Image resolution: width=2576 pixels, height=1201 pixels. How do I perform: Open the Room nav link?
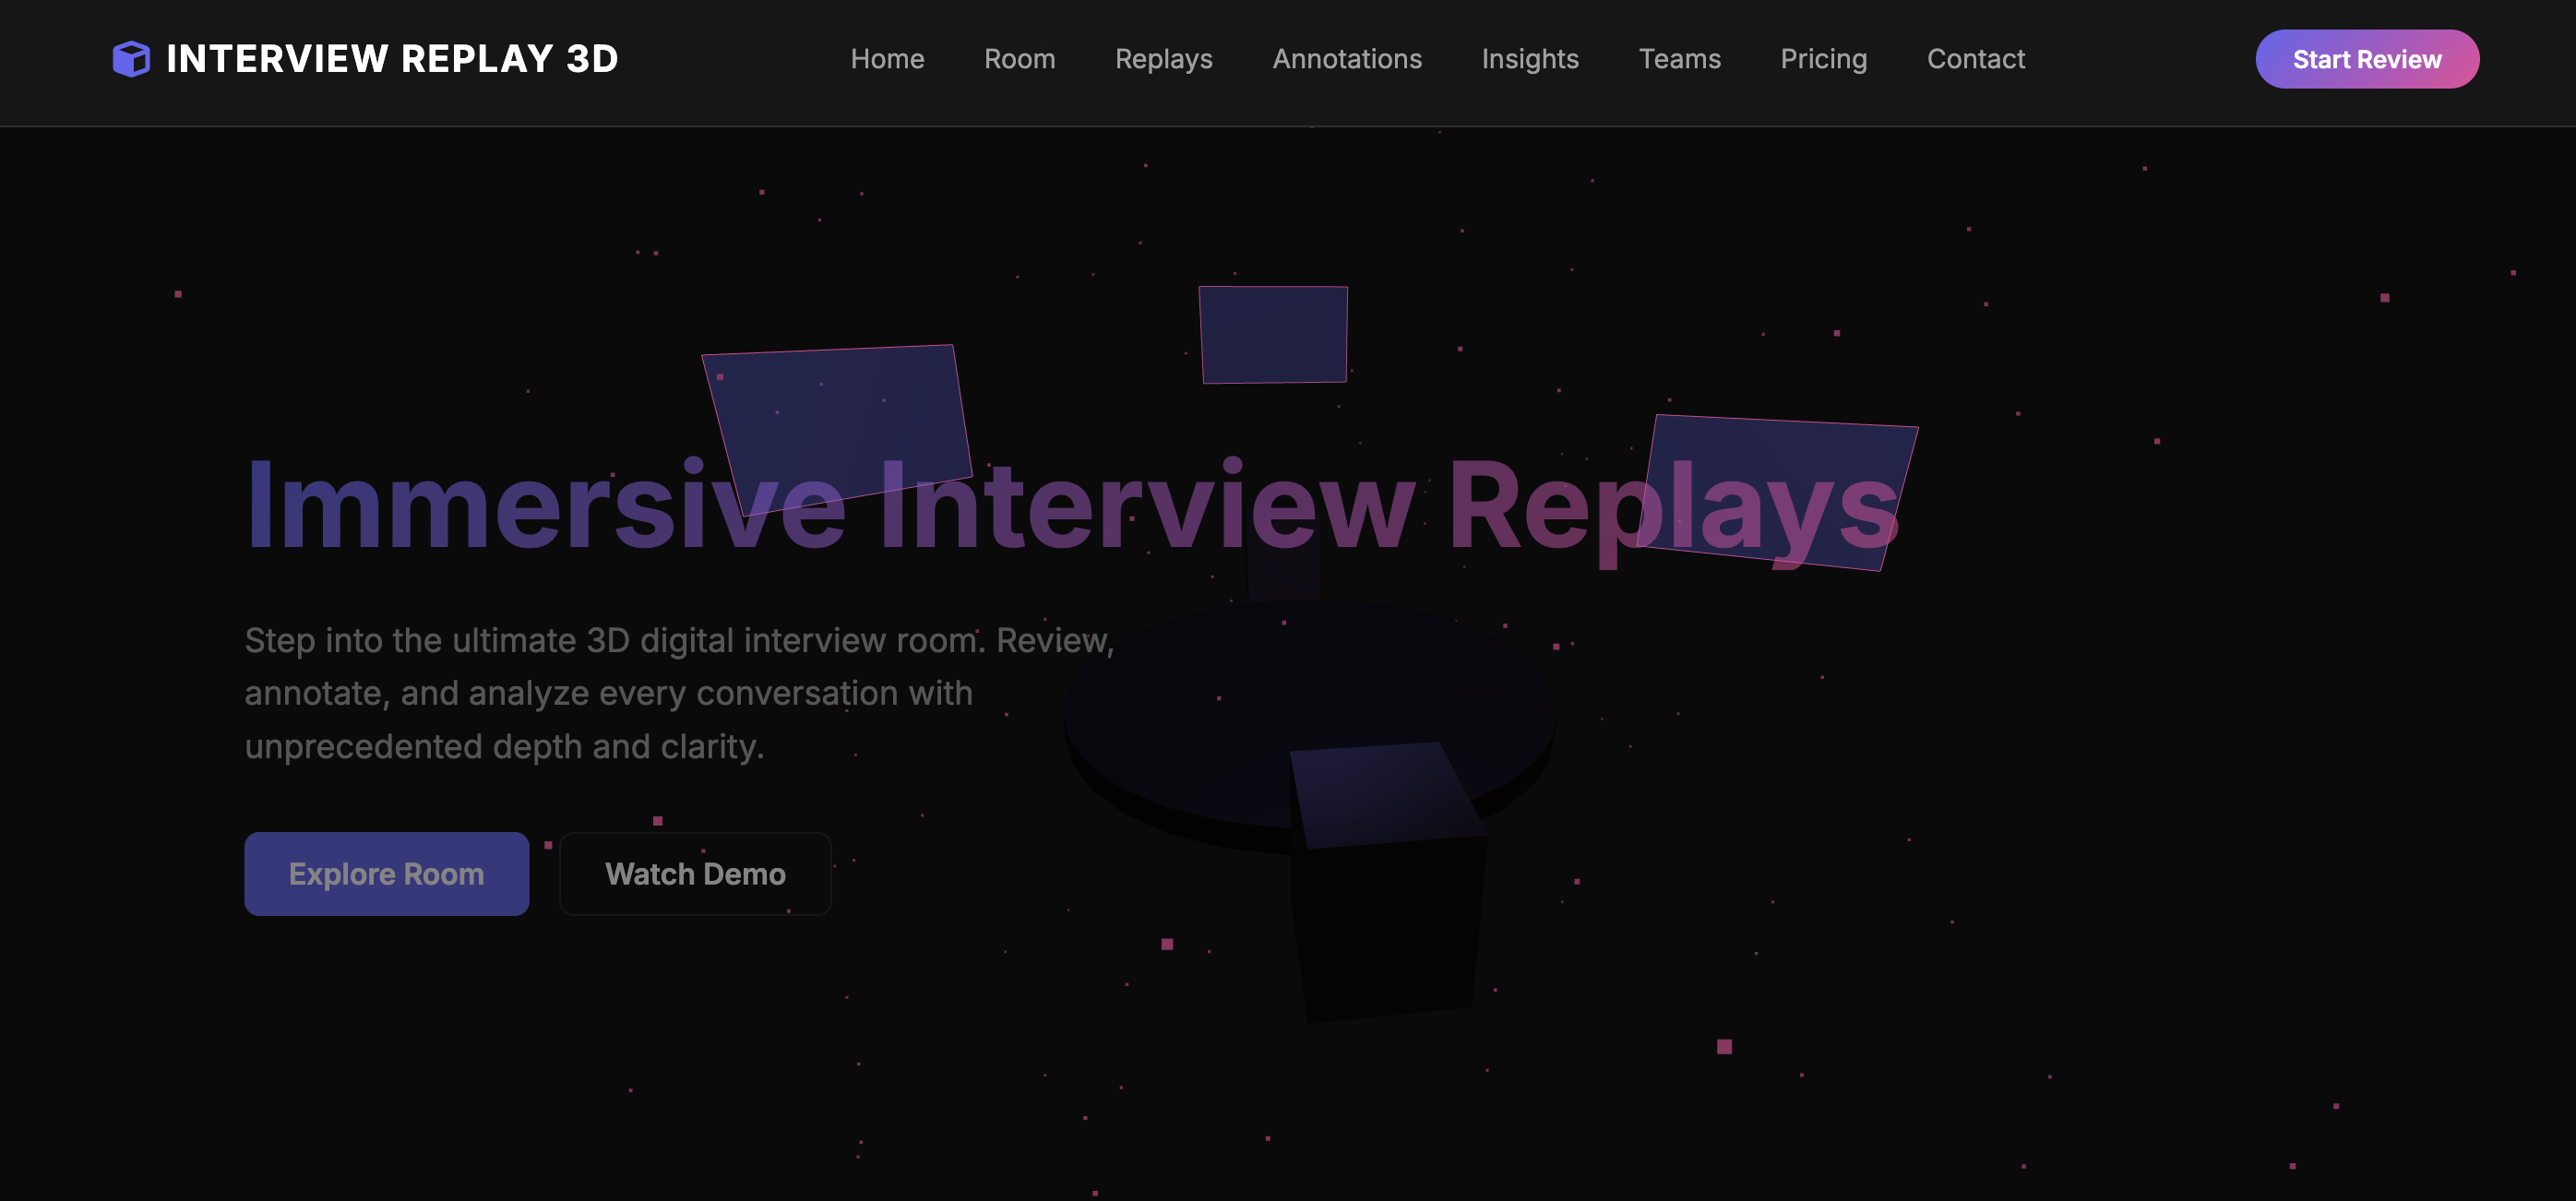(x=1019, y=59)
